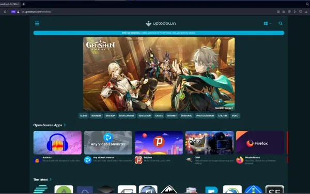Toggle the VPN badge in address bar
This screenshot has height=194, width=310.
pos(13,12)
